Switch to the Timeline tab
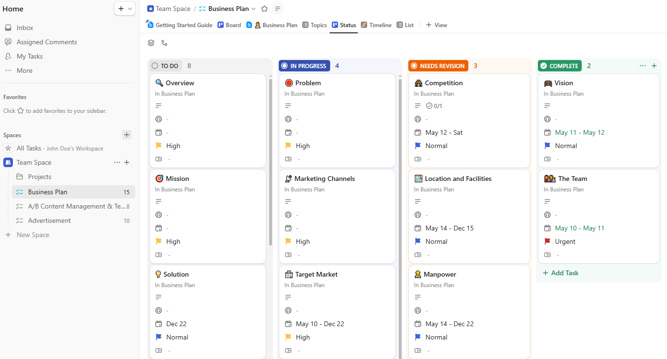 [x=376, y=25]
